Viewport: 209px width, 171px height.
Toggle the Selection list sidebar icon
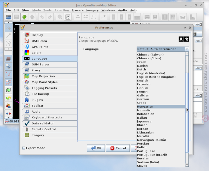(8, 74)
